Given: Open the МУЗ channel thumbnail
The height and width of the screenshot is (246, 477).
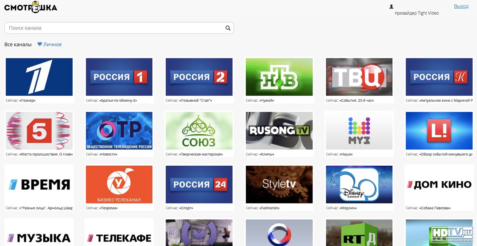Looking at the screenshot, I should [x=359, y=131].
